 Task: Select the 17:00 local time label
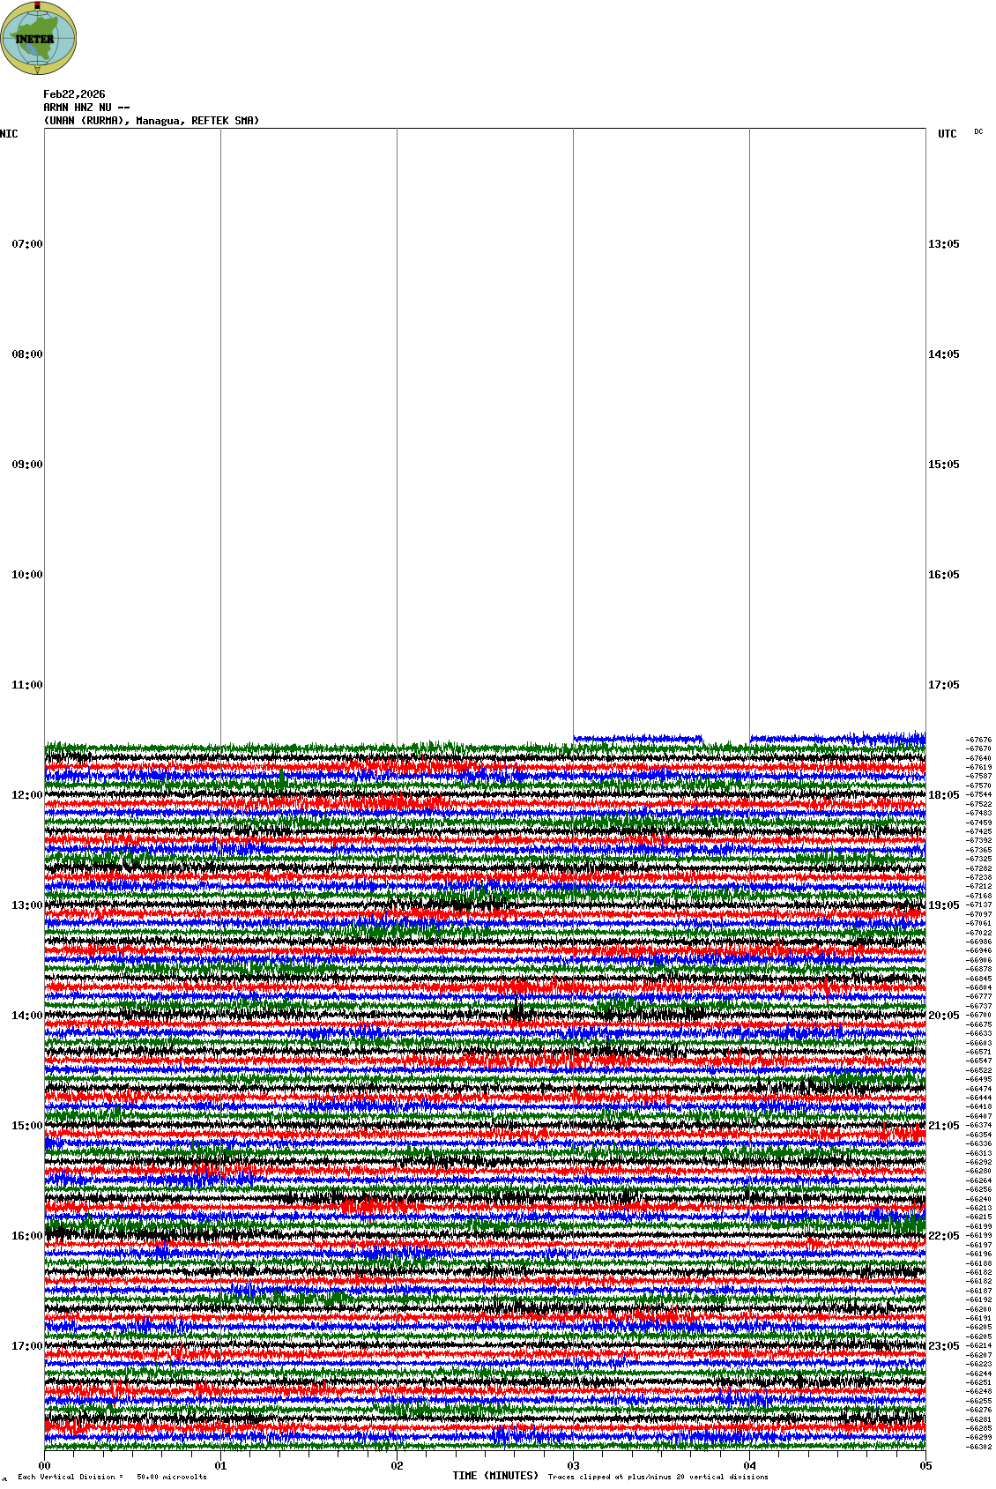(x=26, y=1346)
